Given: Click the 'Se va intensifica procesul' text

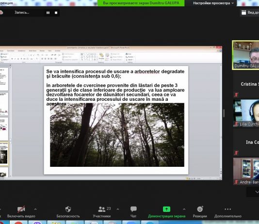Looking at the screenshot, I should click(x=115, y=74).
